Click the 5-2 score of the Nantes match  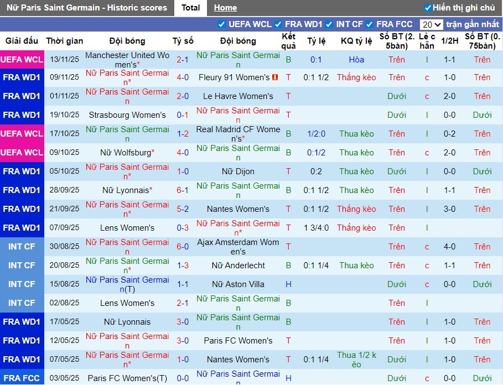pos(183,209)
